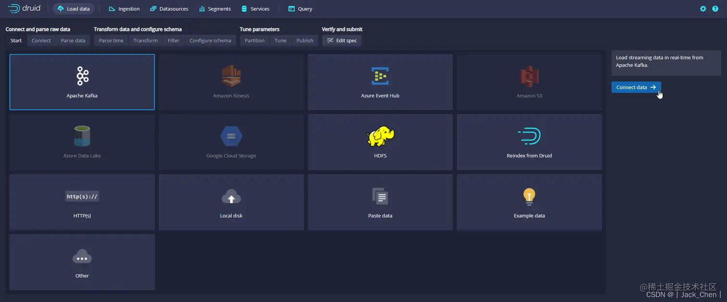
Task: Choose the Google Cloud Storage icon
Action: pyautogui.click(x=231, y=136)
